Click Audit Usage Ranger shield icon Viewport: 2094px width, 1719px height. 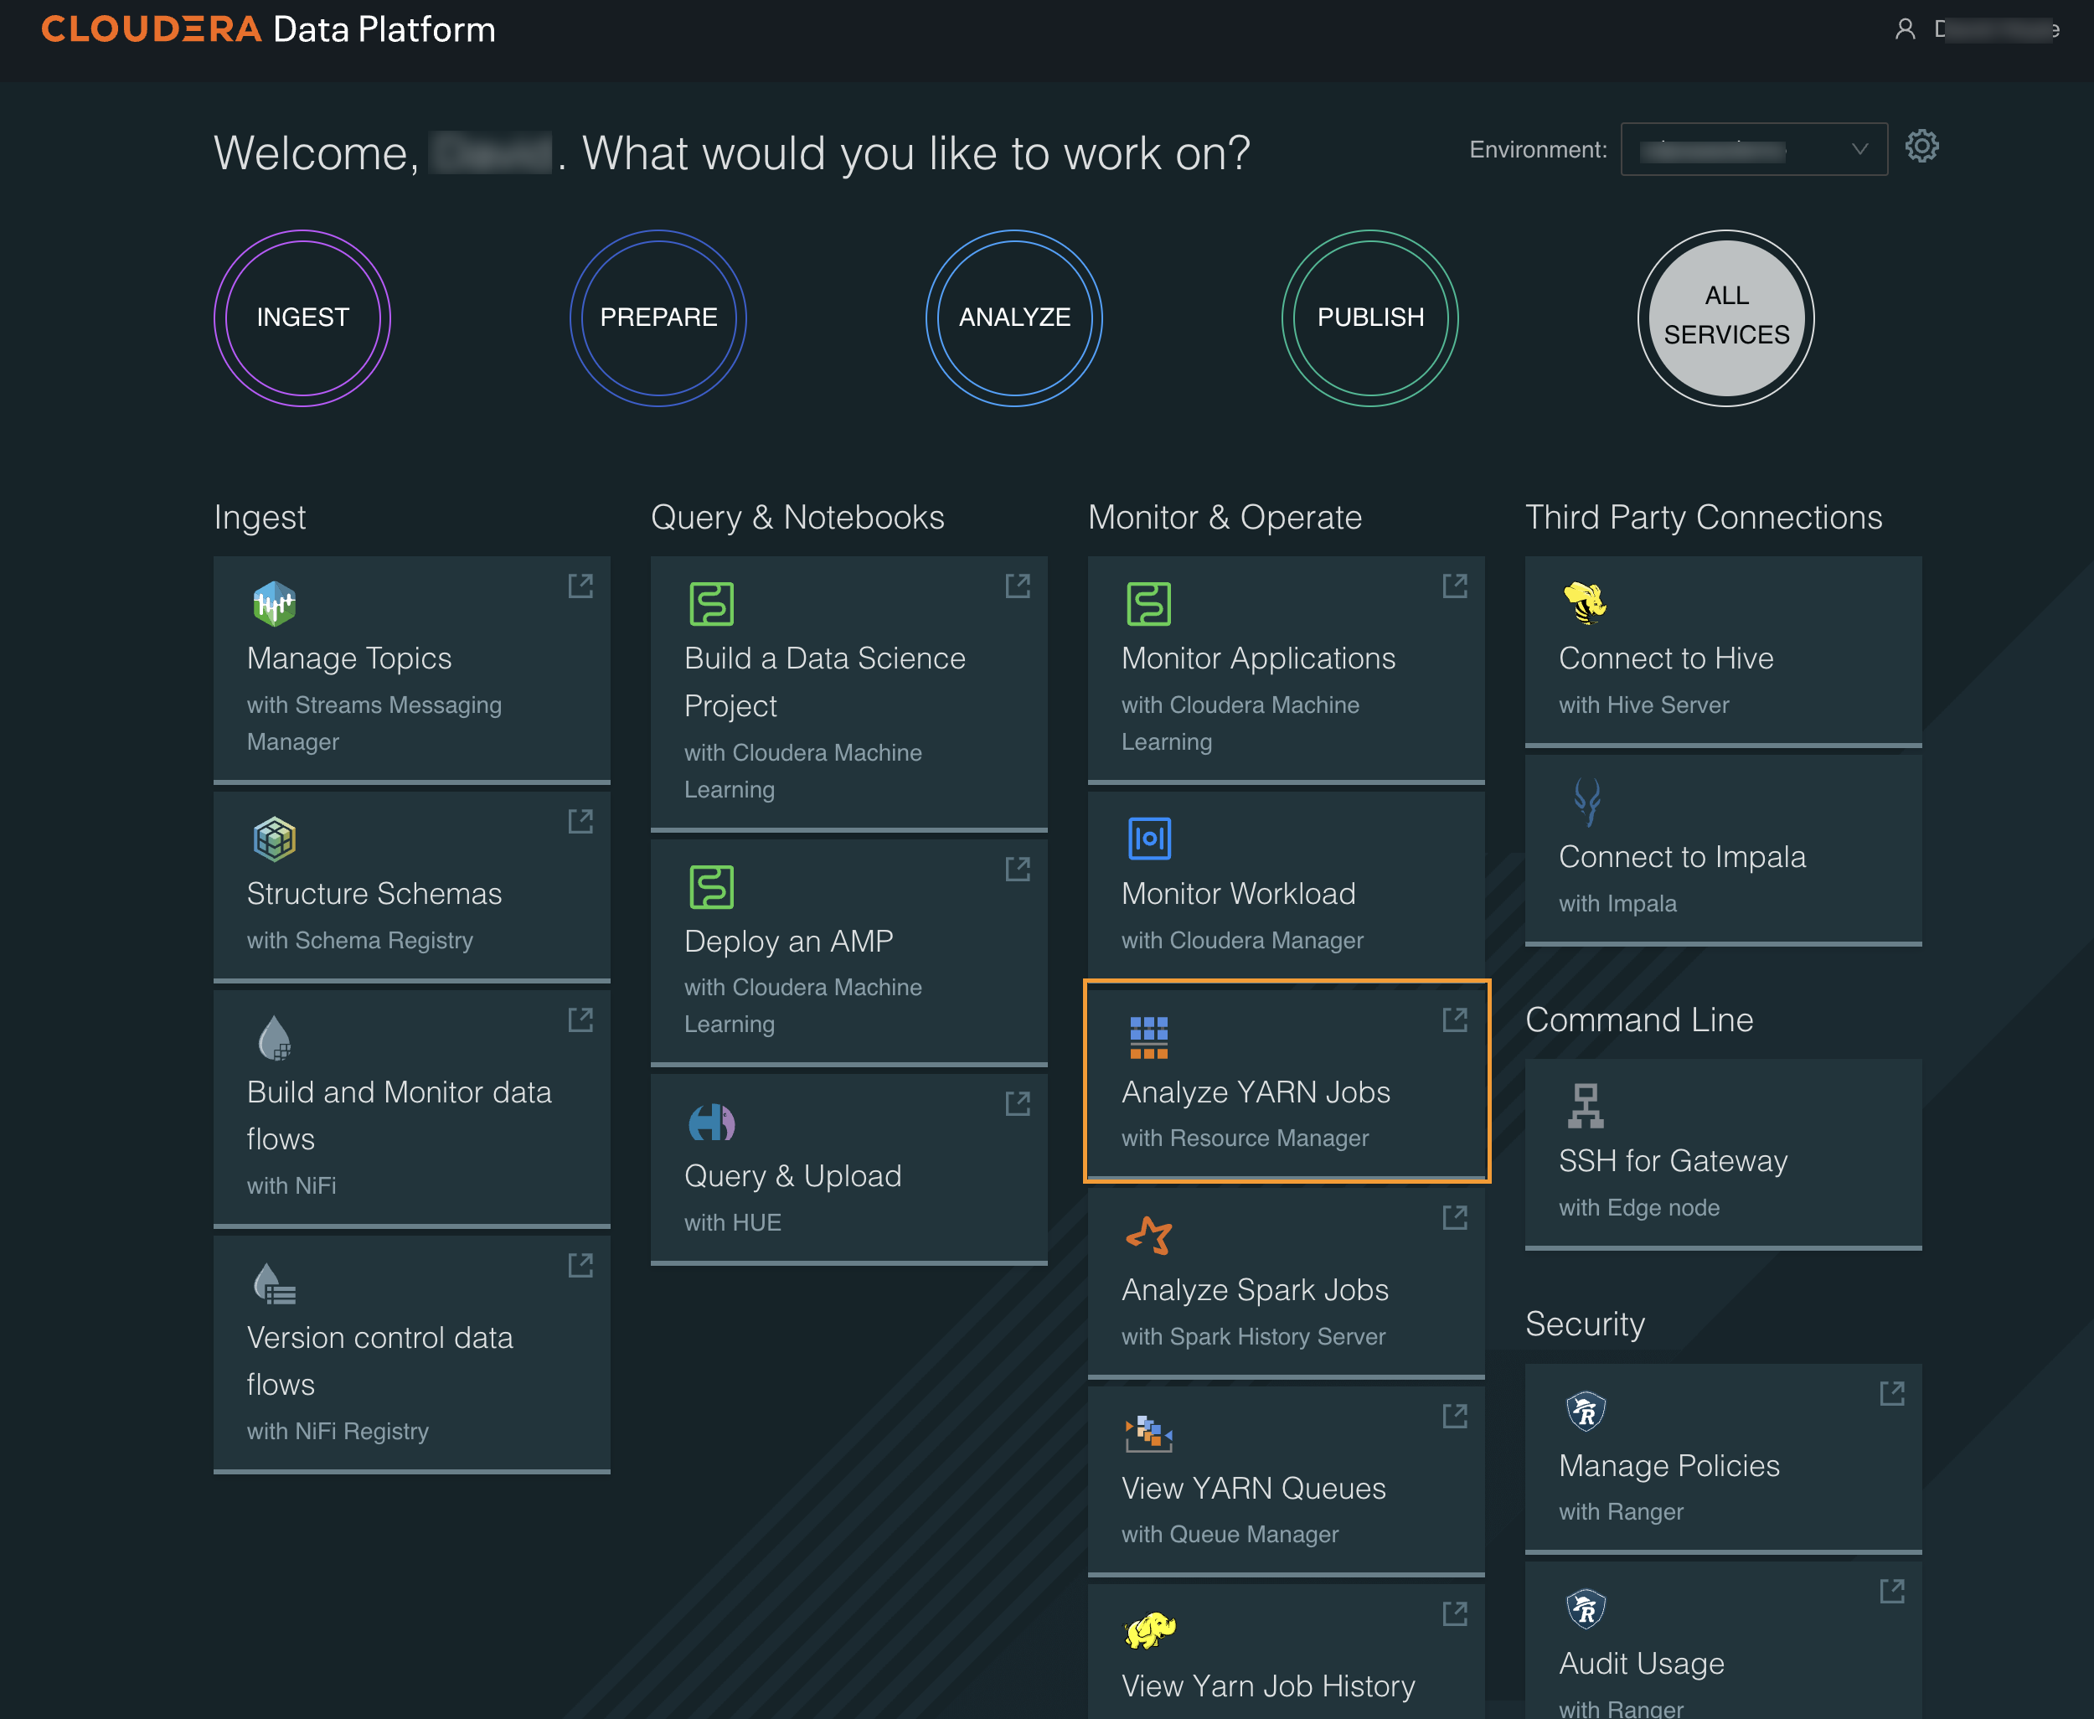pos(1585,1608)
